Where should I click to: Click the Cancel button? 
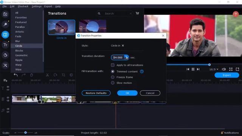pos(150,93)
